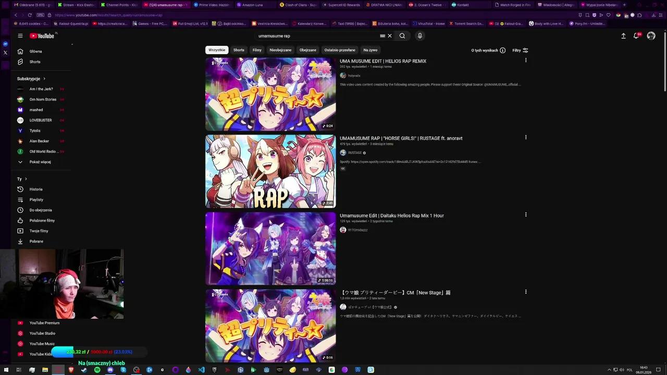Open the more-options menu for the Daitaku Helios 1 Hour video
The image size is (667, 375).
[525, 215]
